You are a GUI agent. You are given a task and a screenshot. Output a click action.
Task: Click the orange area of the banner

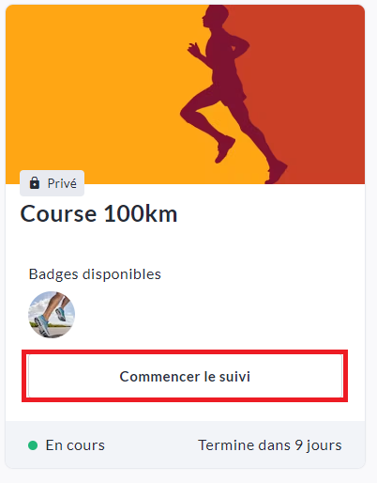click(x=94, y=87)
